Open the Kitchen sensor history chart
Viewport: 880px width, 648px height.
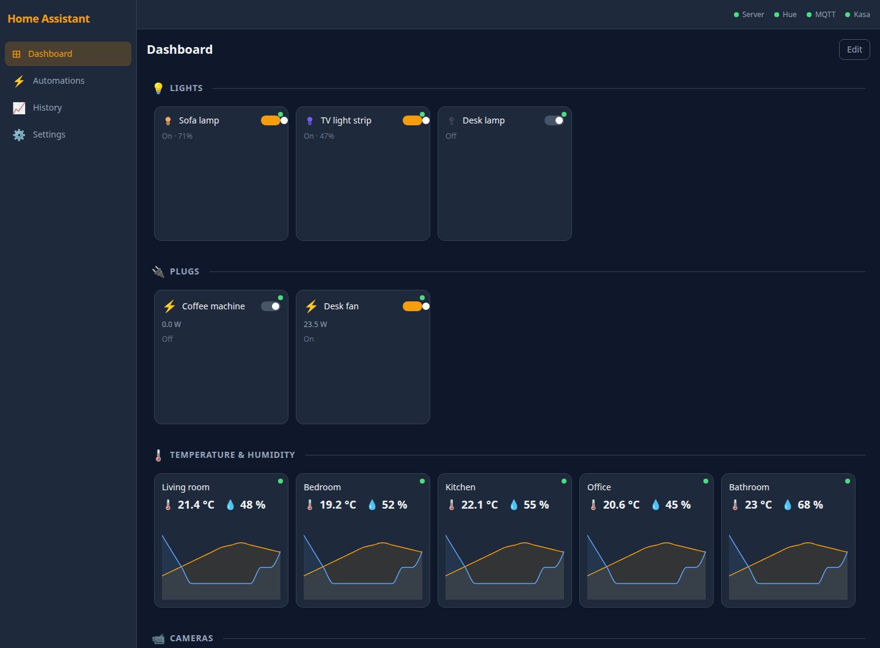(x=505, y=567)
